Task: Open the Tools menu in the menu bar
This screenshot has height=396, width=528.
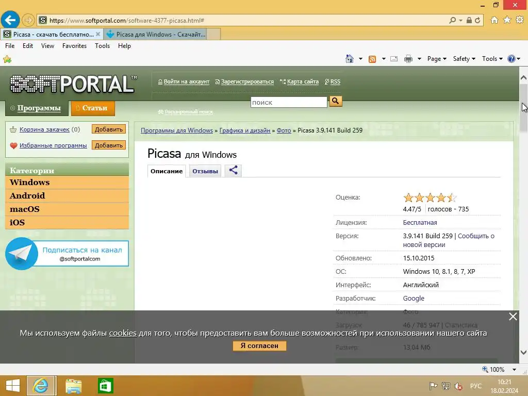Action: tap(102, 46)
